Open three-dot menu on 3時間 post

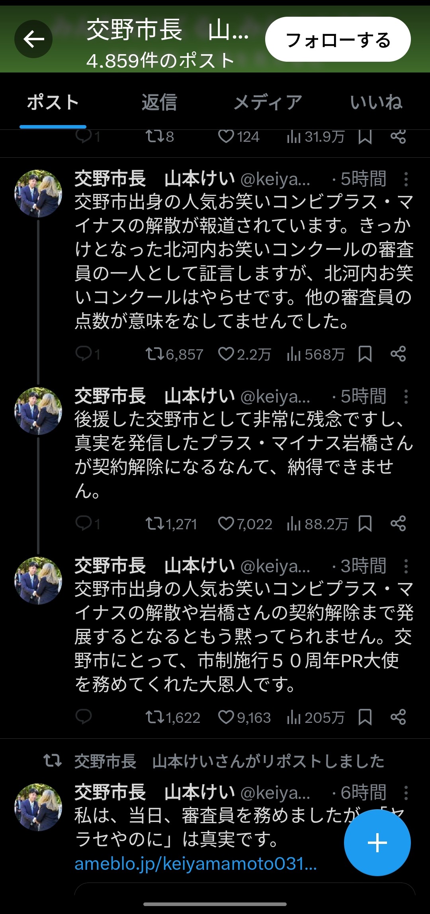(x=406, y=566)
